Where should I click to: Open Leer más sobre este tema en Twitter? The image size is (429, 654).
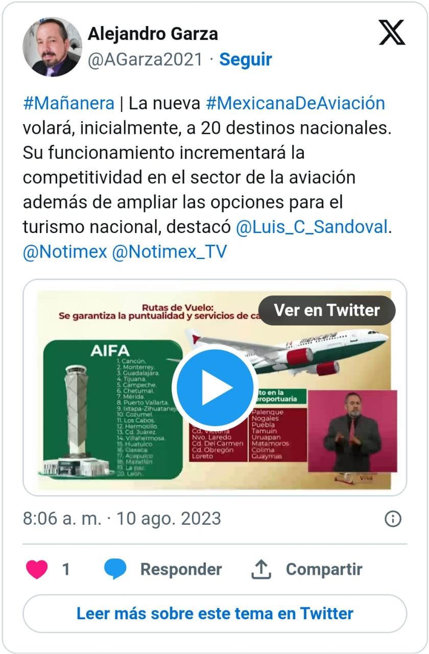point(215,614)
